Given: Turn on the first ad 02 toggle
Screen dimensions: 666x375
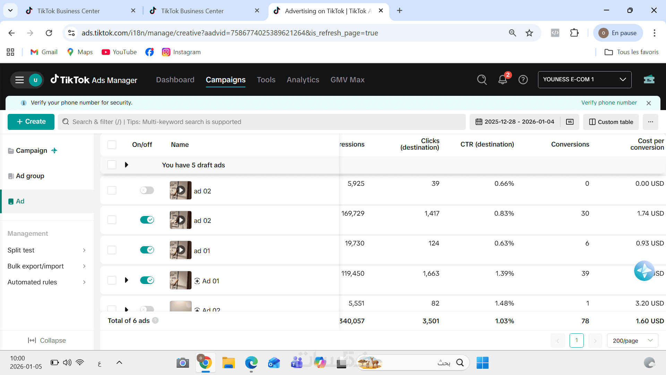Looking at the screenshot, I should pyautogui.click(x=147, y=190).
